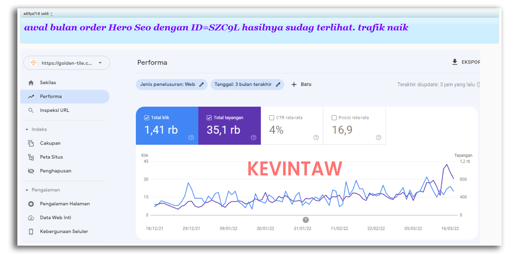Click annotation marker 1 on chart timeline

pyautogui.click(x=306, y=220)
